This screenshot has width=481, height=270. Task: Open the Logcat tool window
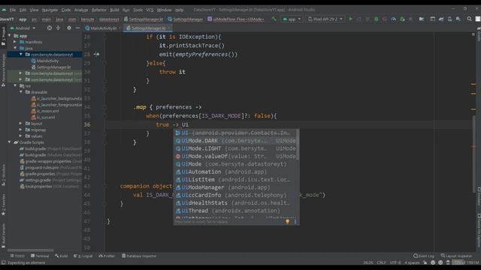(83, 256)
